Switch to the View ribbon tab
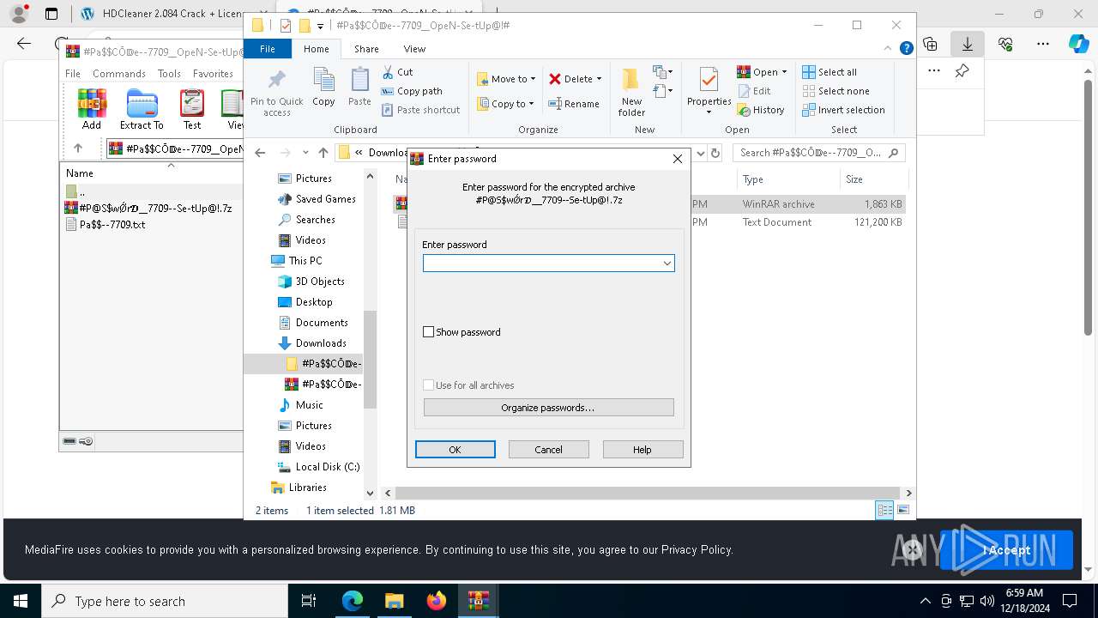Viewport: 1098px width, 618px height. click(x=414, y=49)
